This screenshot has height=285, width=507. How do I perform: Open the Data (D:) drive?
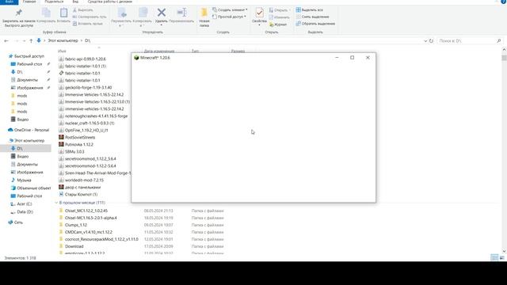pyautogui.click(x=25, y=212)
